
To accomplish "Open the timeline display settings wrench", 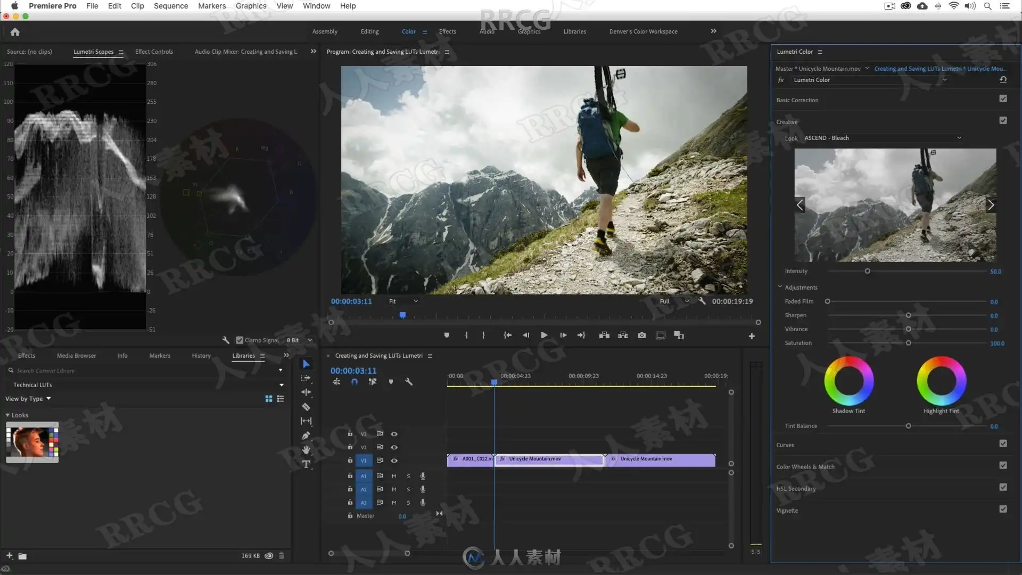I will pos(409,382).
